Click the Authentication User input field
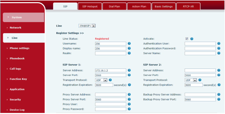Viewport: 225px width, 114px height. (x=200, y=44)
